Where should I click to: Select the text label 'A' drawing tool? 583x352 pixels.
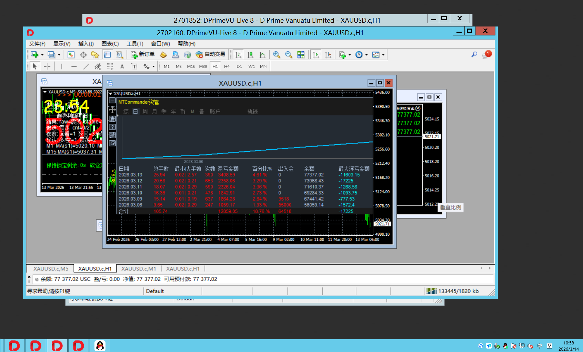point(122,66)
